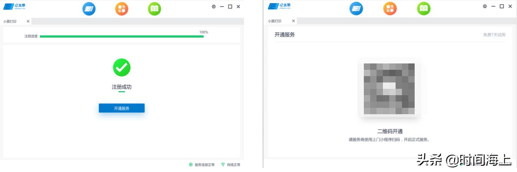
Task: Click the orange grid apps icon in left window
Action: [x=122, y=9]
